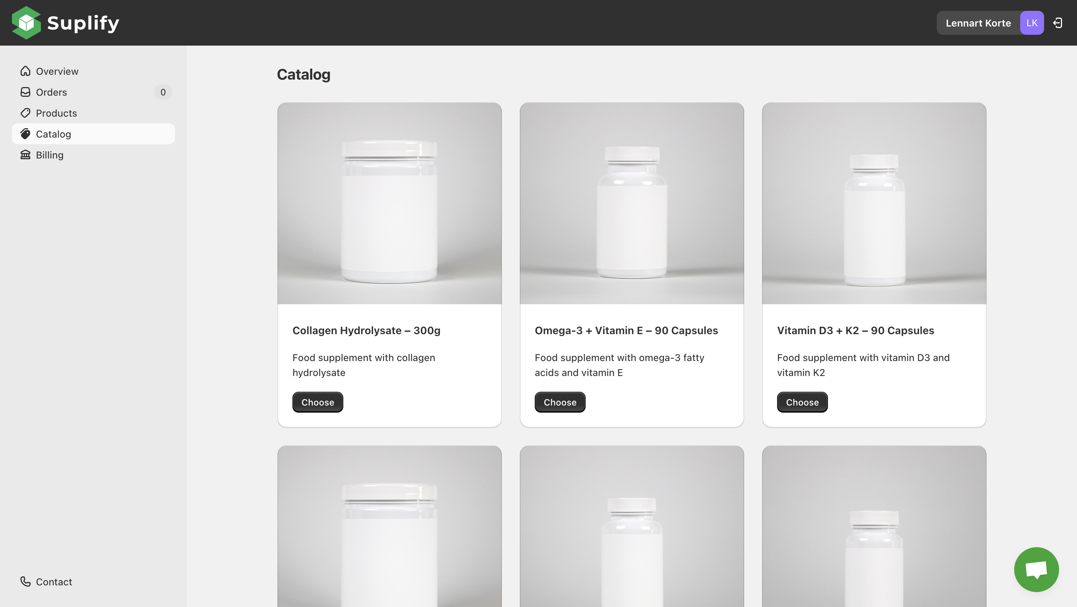Click the Orders inbox icon
The width and height of the screenshot is (1077, 607).
point(25,92)
